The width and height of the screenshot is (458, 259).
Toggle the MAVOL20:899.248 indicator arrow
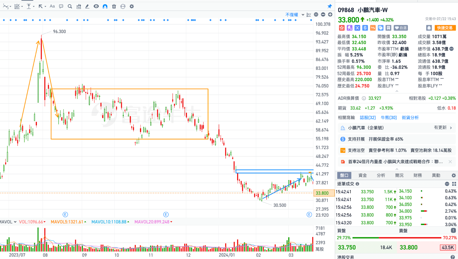[x=171, y=222]
